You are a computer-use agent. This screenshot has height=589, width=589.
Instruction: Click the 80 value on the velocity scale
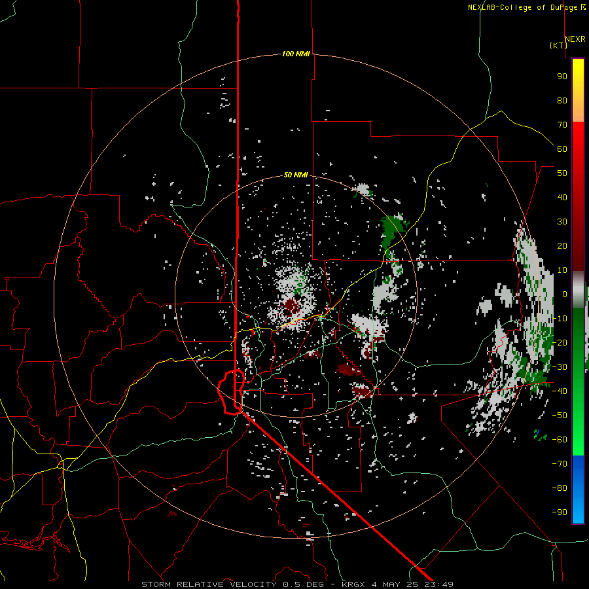(x=562, y=100)
